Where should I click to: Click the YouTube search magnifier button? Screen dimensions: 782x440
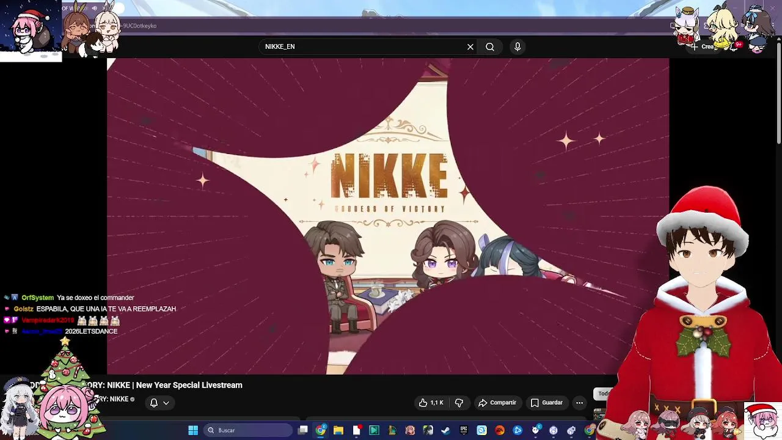[x=490, y=46]
